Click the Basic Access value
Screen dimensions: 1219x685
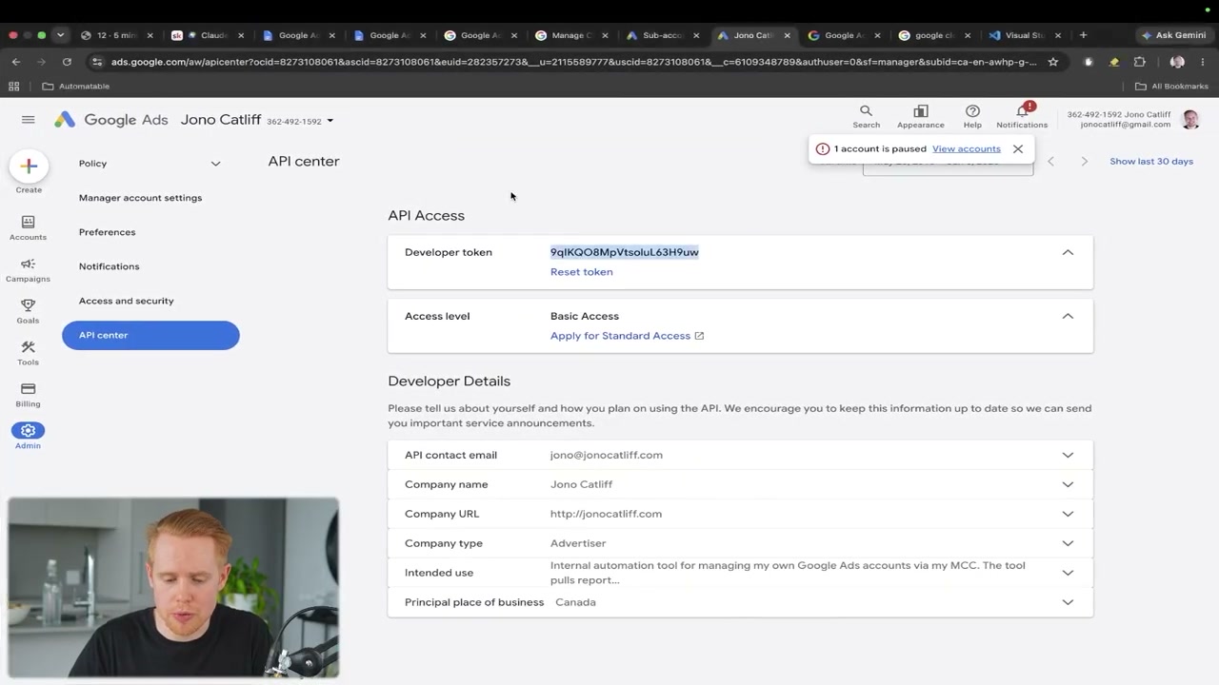(x=584, y=316)
